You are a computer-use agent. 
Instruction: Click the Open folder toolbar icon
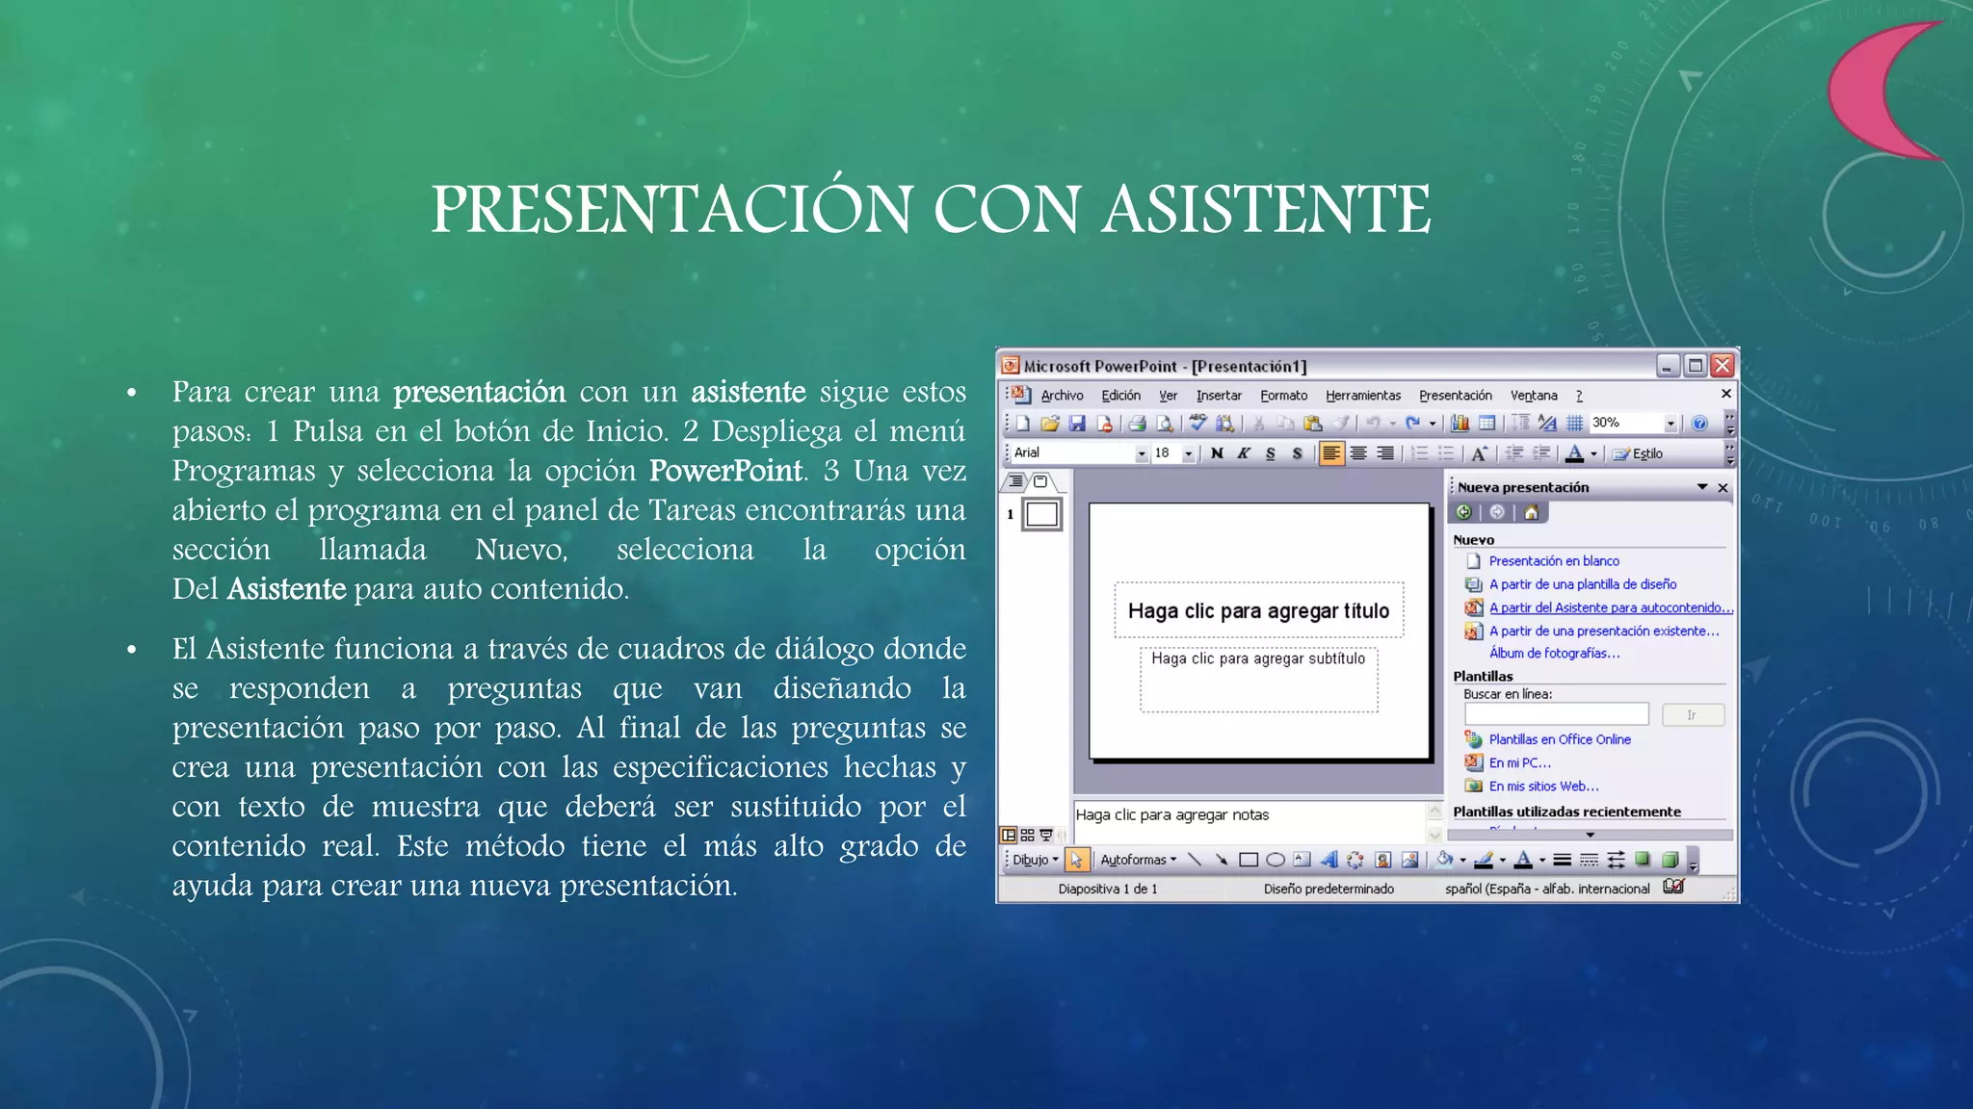(1050, 424)
